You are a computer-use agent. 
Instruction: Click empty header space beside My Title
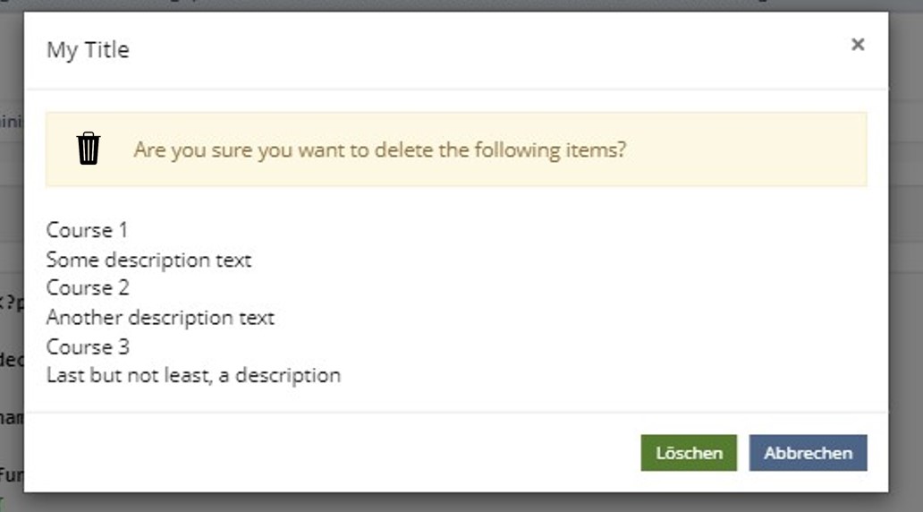click(x=447, y=50)
